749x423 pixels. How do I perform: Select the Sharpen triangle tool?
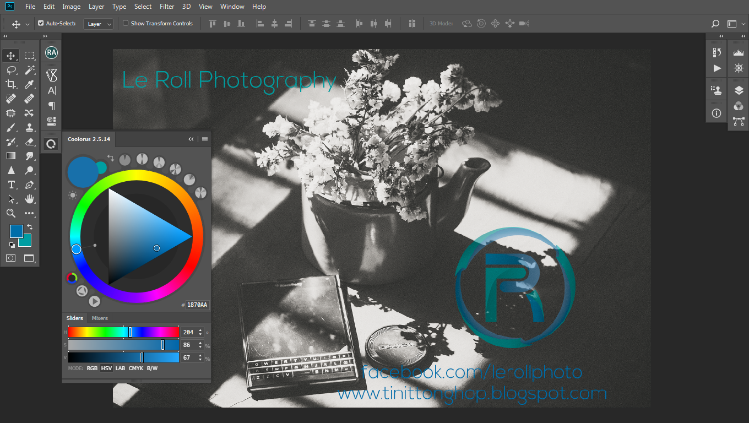point(11,170)
